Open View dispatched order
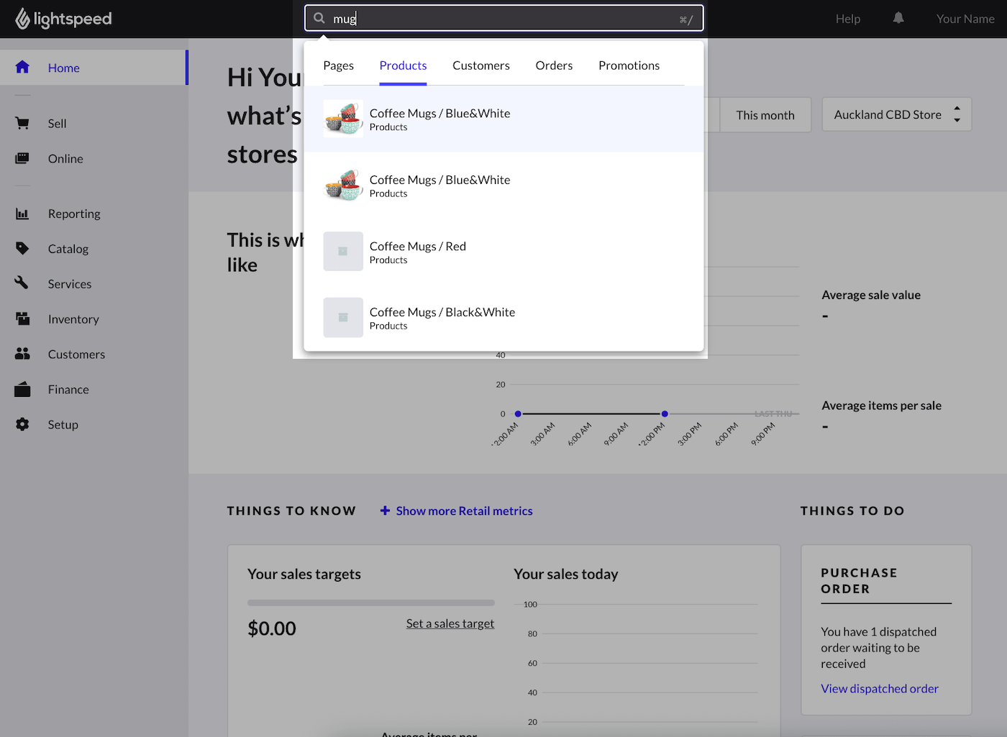The height and width of the screenshot is (737, 1007). point(879,688)
